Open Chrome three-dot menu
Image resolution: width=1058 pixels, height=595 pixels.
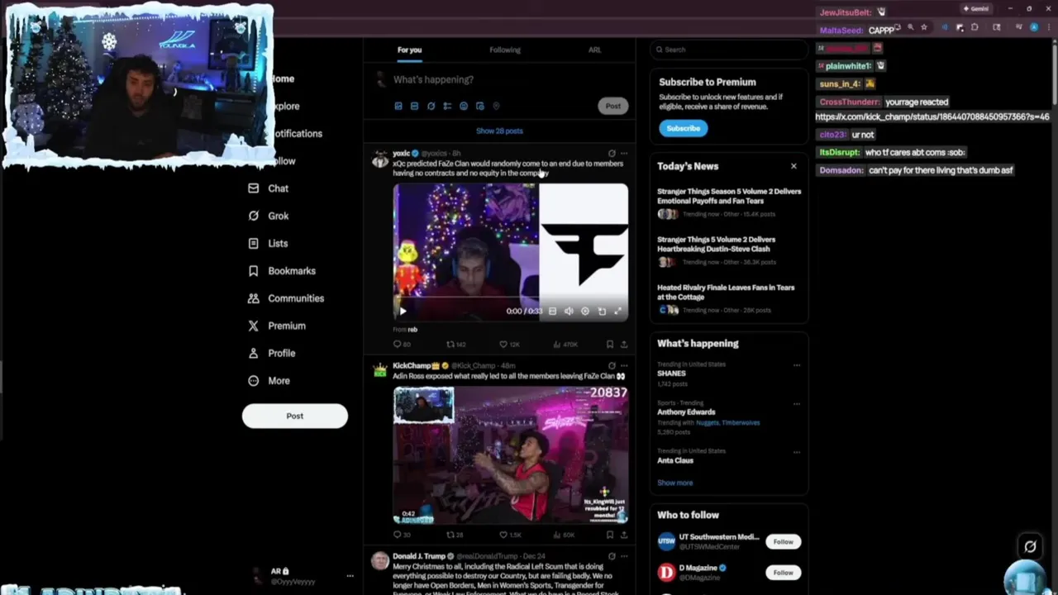(1050, 27)
